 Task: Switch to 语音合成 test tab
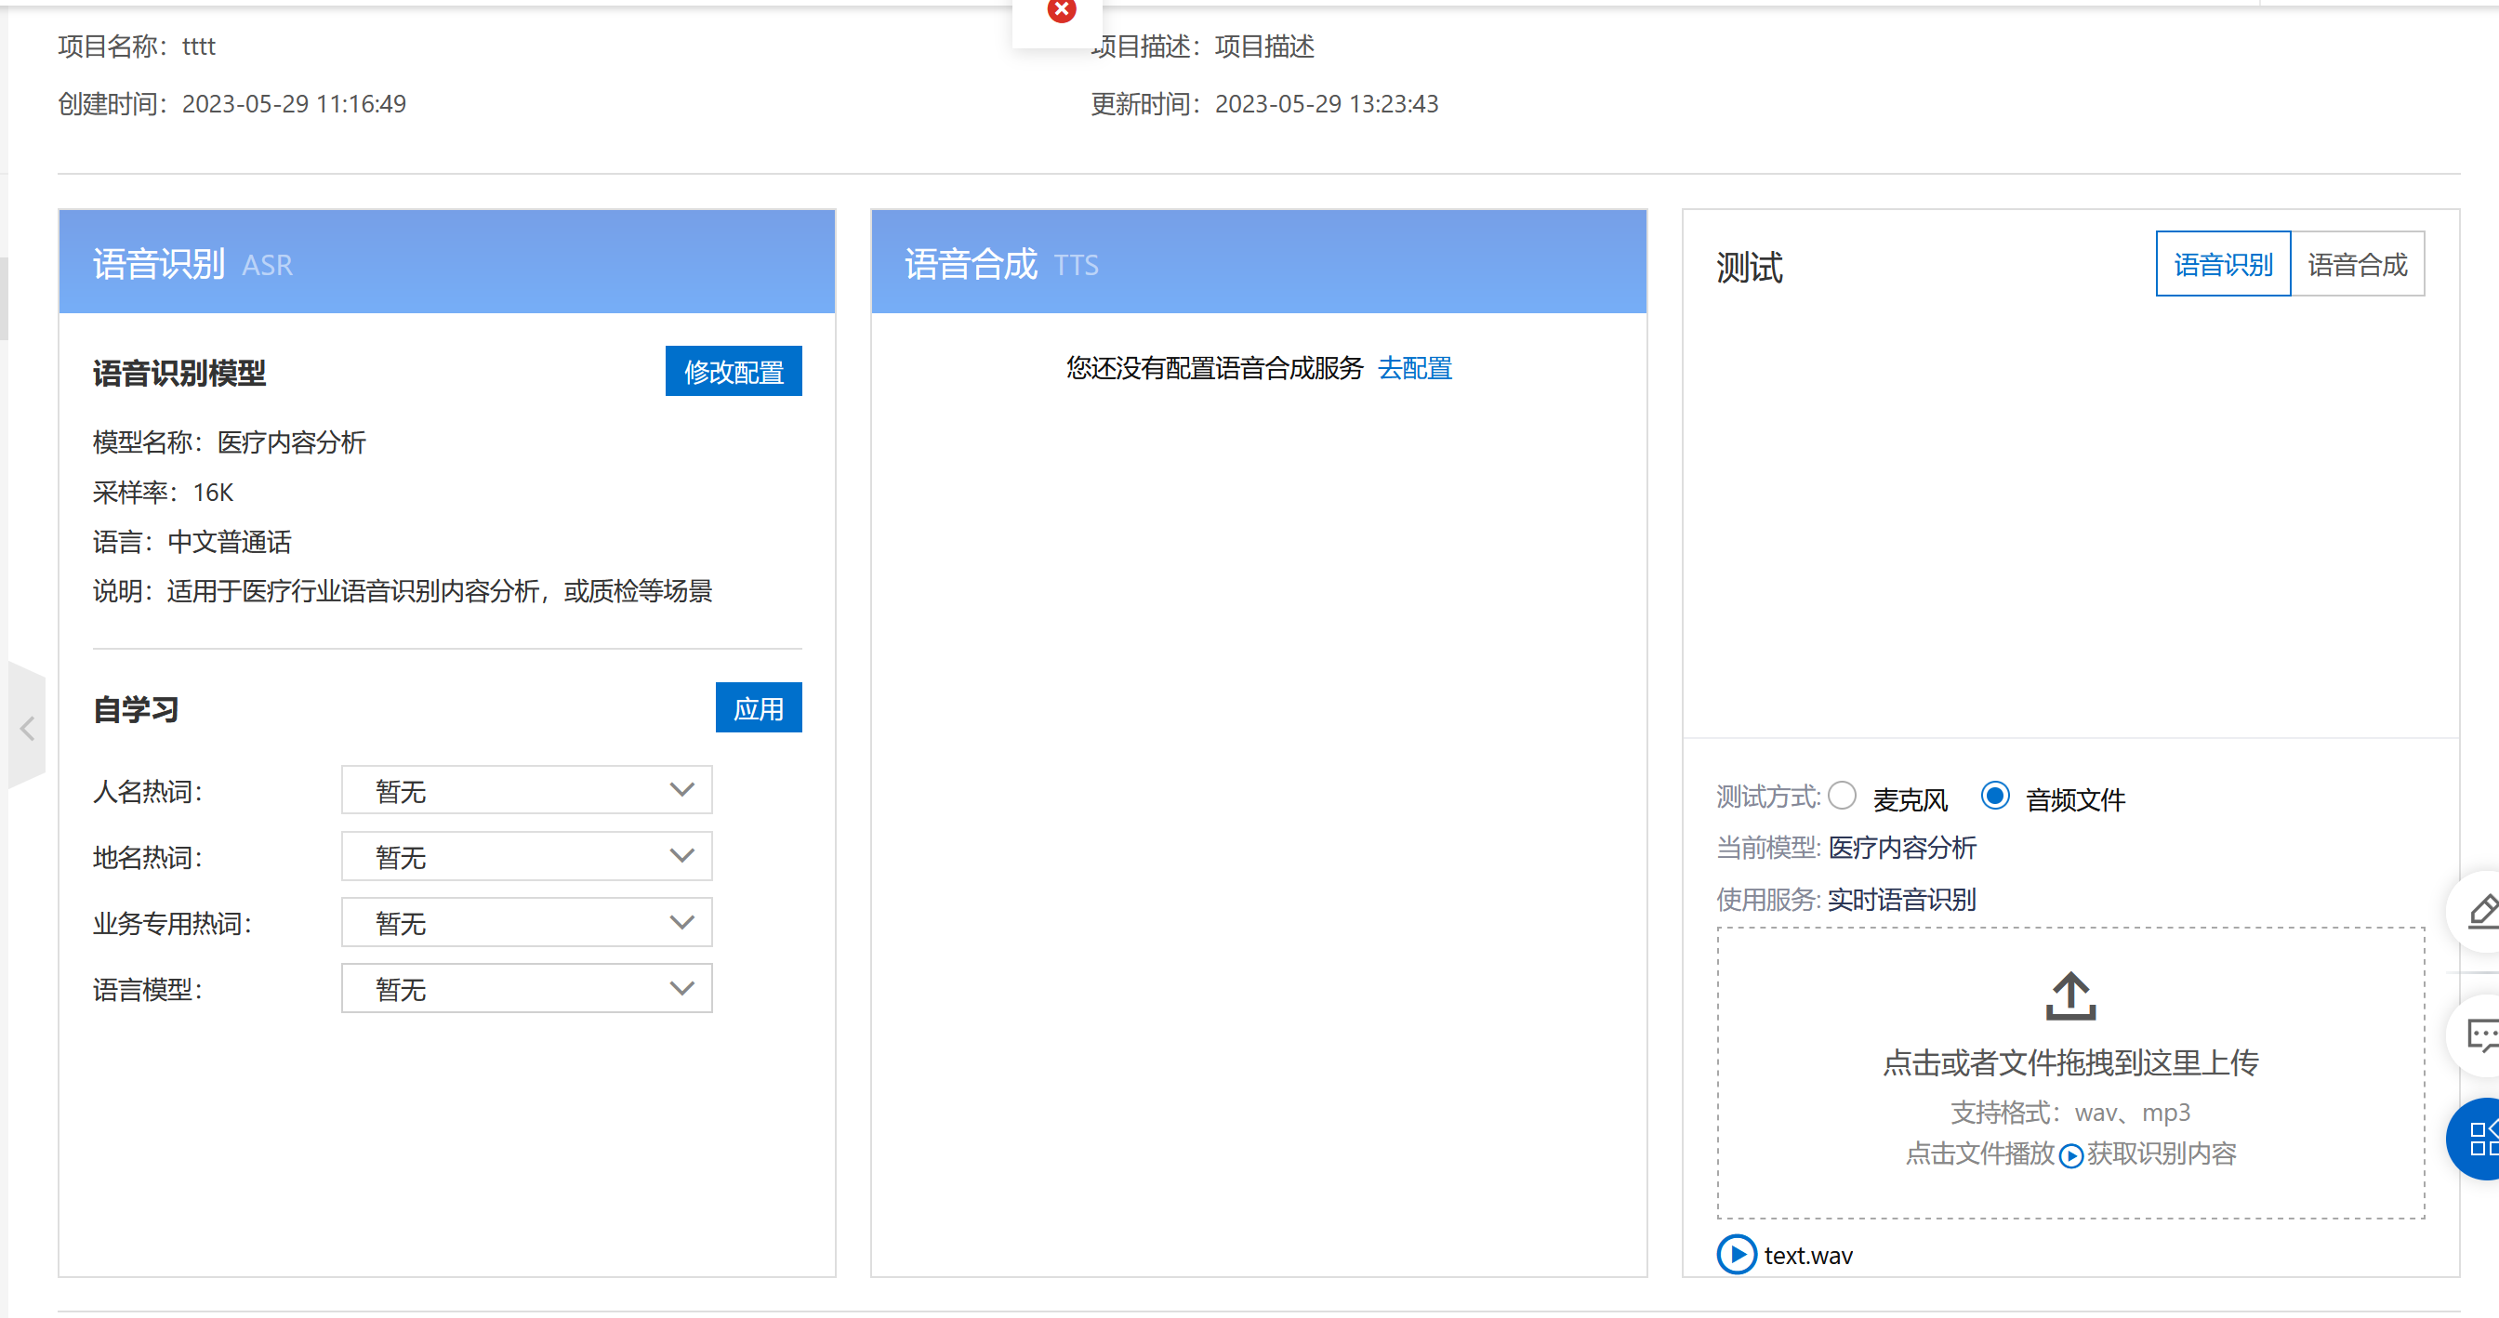[2358, 264]
